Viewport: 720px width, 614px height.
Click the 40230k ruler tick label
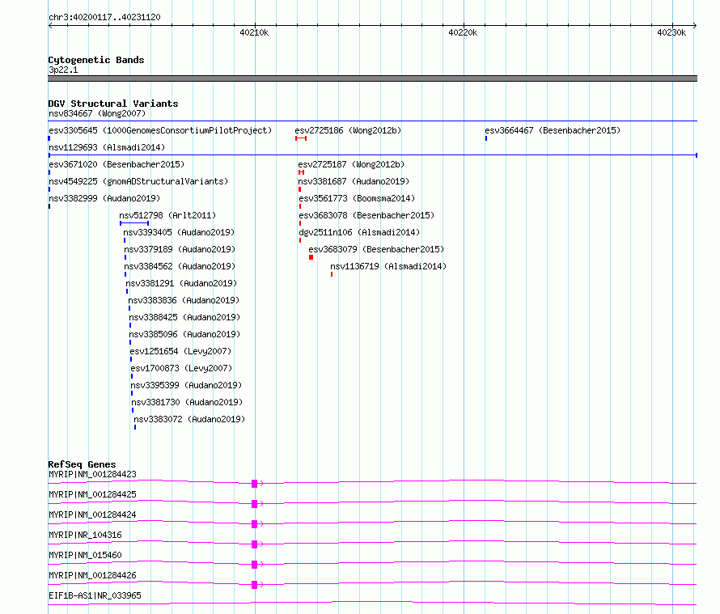click(671, 32)
